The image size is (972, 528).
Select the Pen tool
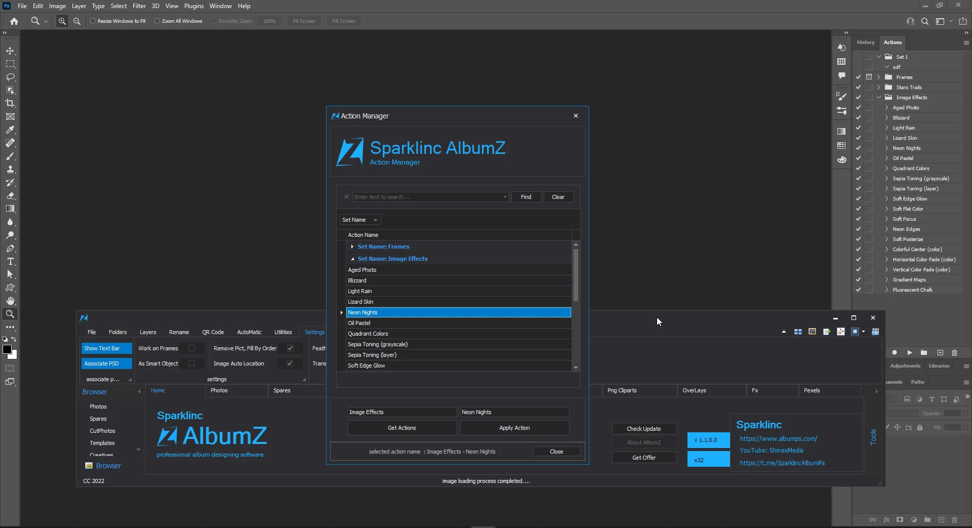(10, 248)
